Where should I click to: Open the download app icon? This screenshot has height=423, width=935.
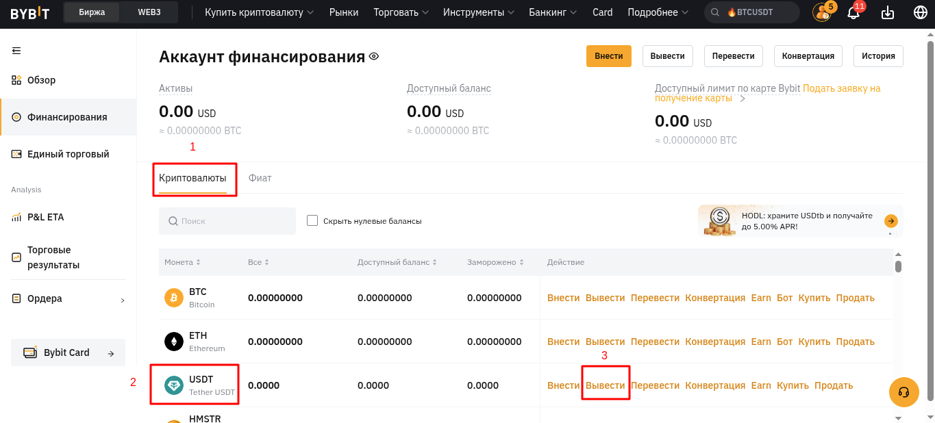click(x=888, y=12)
